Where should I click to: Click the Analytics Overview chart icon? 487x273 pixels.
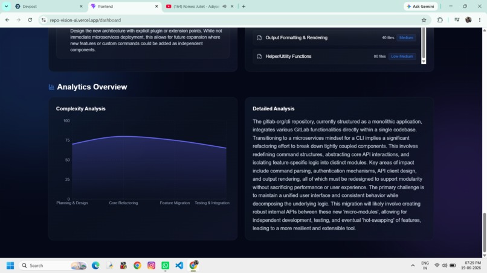pos(51,87)
